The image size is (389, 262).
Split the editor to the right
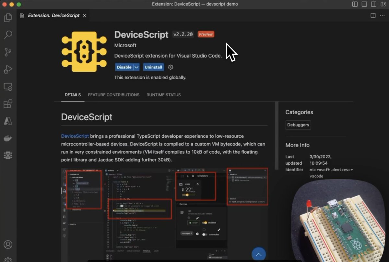[373, 15]
